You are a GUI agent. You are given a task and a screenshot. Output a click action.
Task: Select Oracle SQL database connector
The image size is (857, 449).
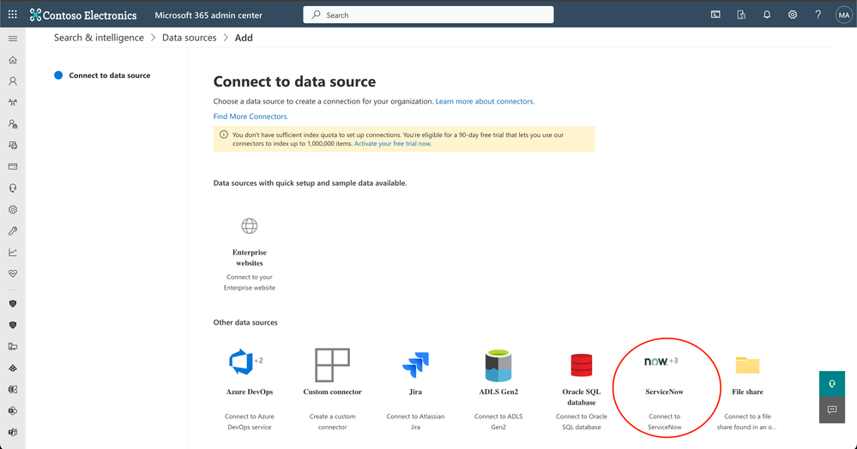582,390
